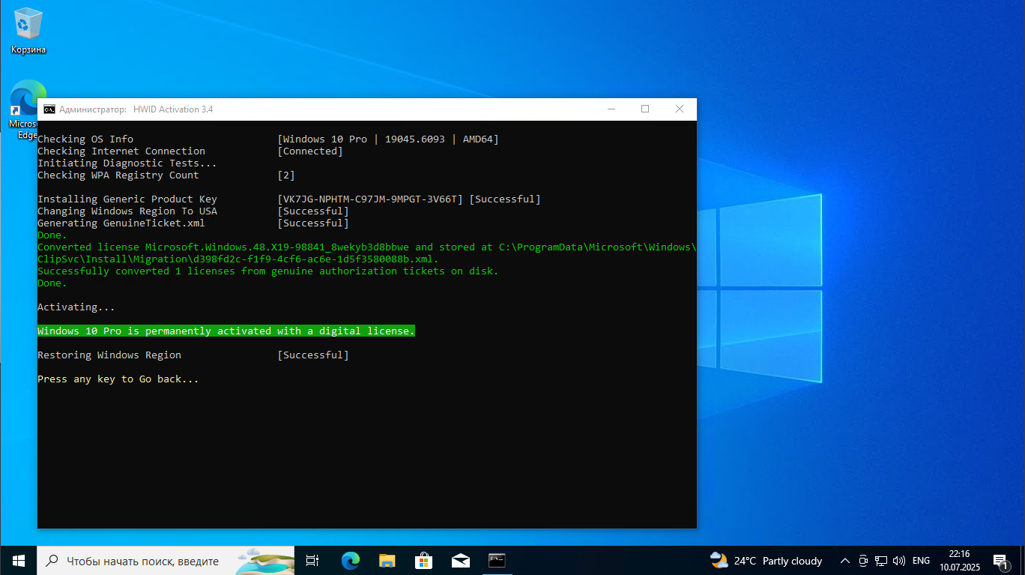Open the volume control tray icon

899,561
